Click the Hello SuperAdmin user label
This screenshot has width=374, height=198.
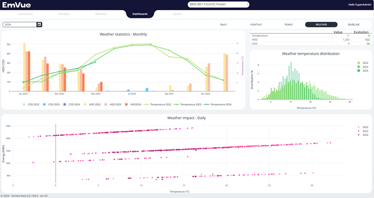(x=360, y=5)
